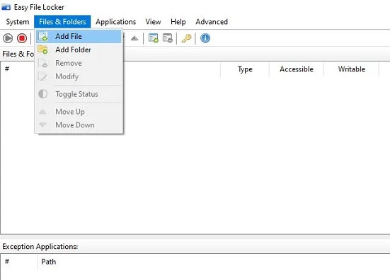Click the Add Application toolbar icon

point(154,38)
